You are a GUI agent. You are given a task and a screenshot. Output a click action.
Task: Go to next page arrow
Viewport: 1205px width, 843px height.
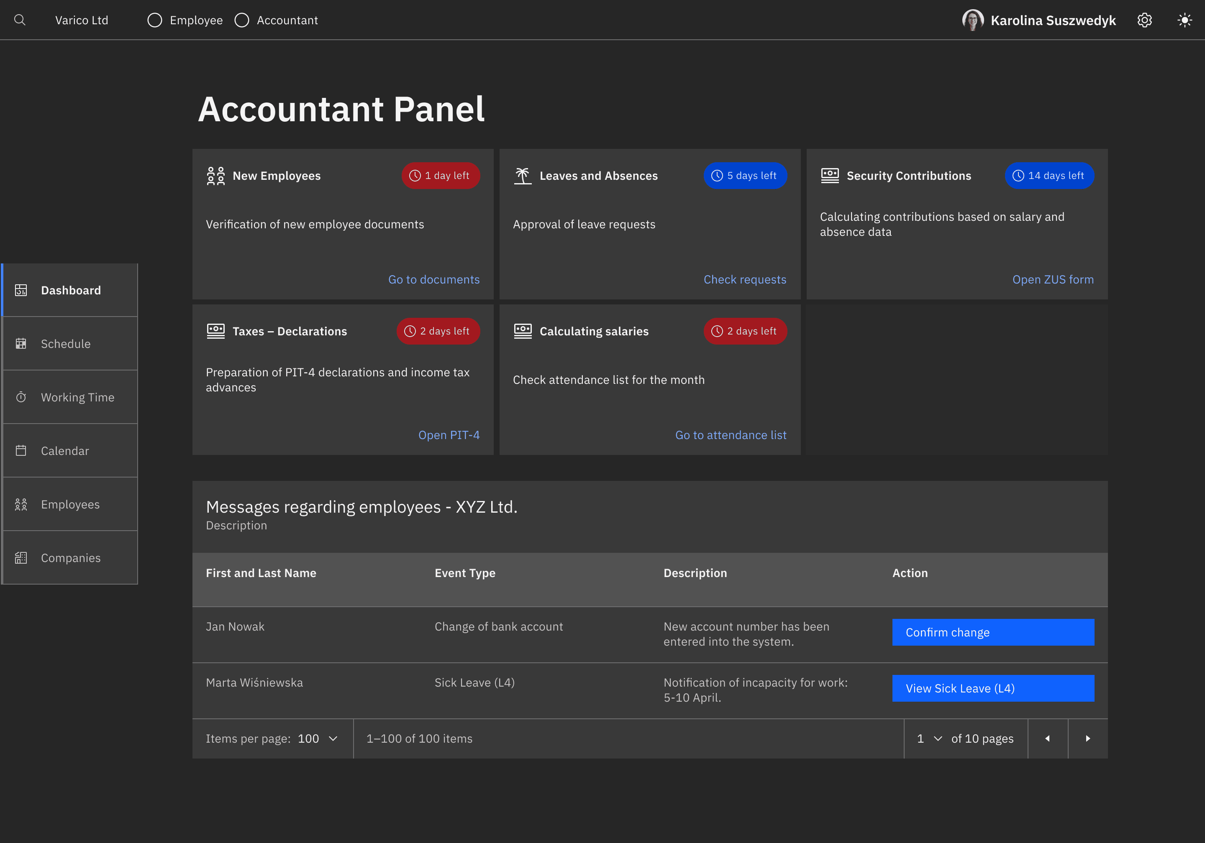pyautogui.click(x=1087, y=738)
